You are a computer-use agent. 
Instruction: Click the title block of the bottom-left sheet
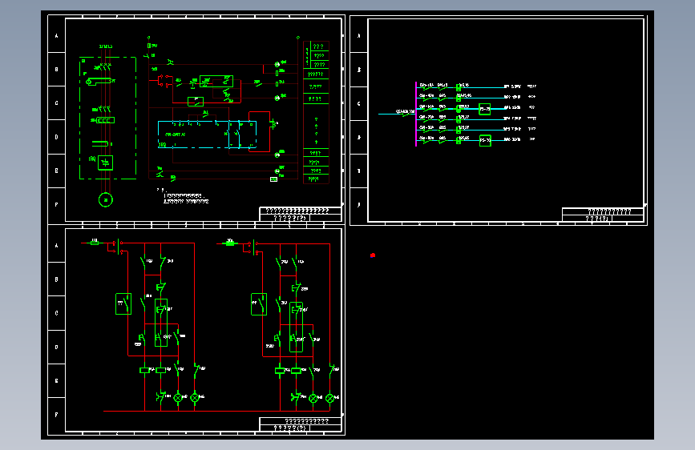point(300,424)
